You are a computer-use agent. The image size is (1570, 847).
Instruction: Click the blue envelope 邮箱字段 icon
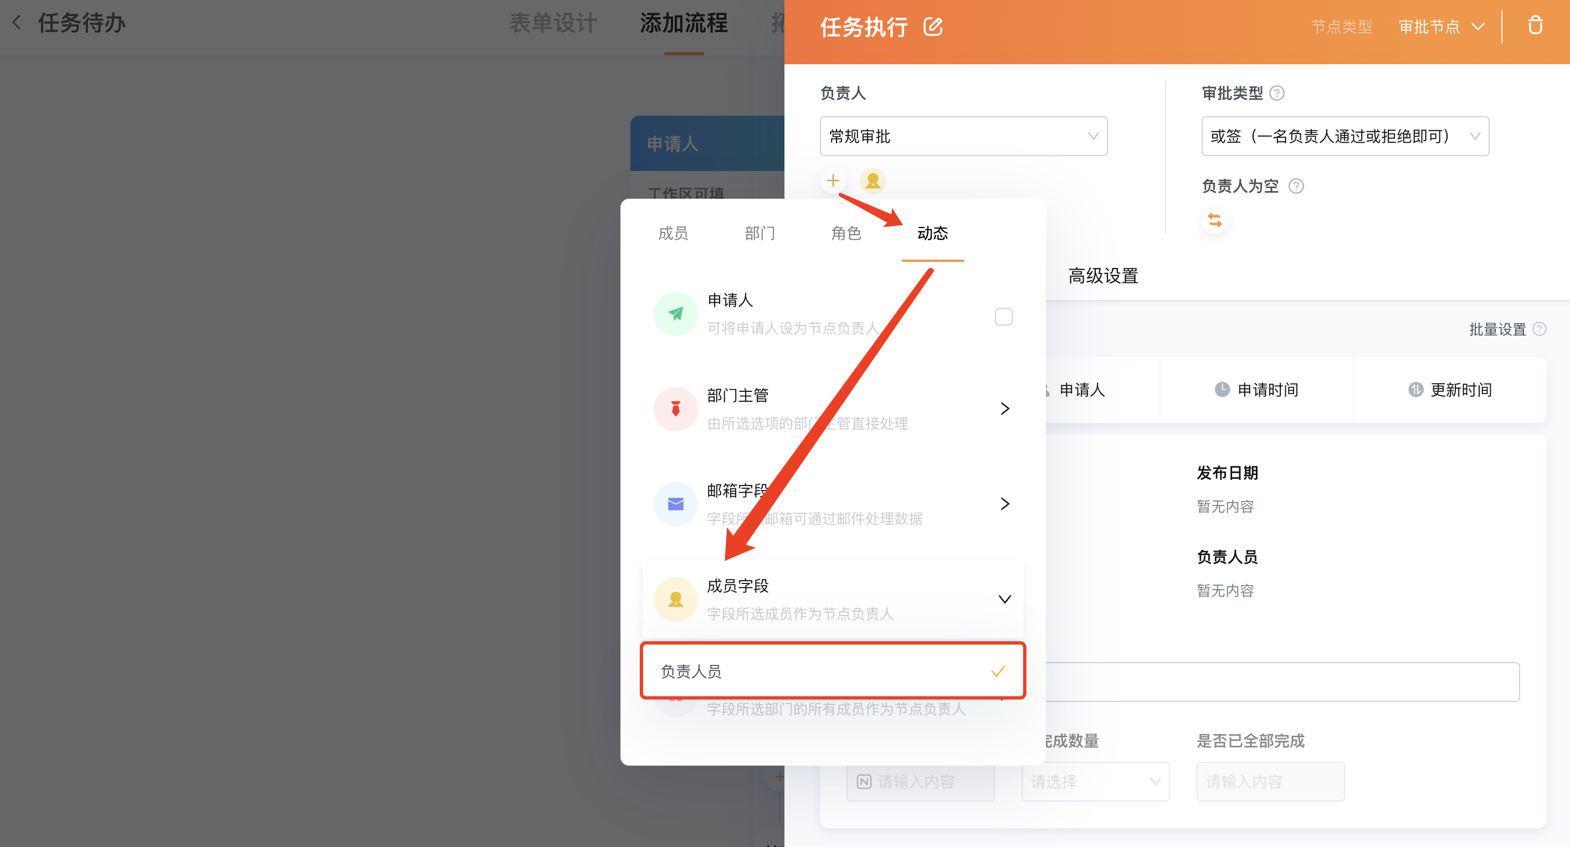[x=675, y=504]
